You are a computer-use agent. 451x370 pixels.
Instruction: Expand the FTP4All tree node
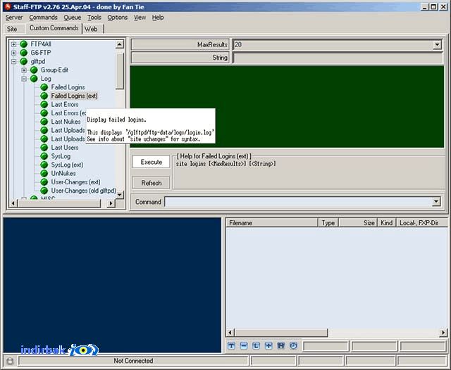tap(13, 44)
